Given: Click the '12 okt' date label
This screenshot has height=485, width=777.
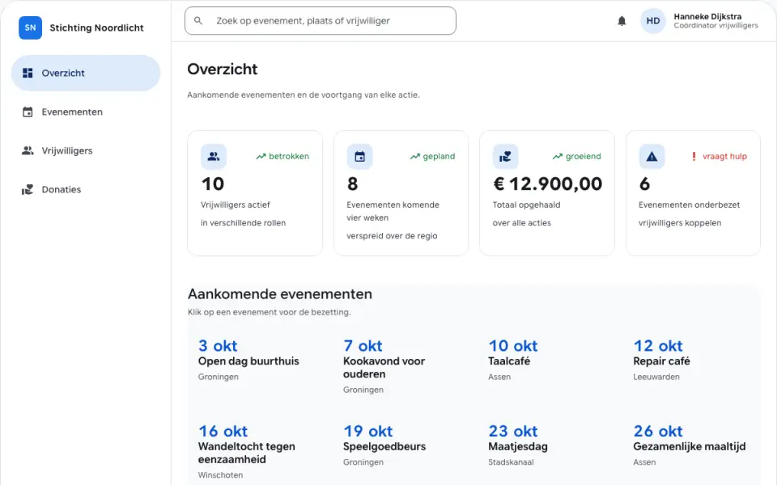Looking at the screenshot, I should coord(658,345).
